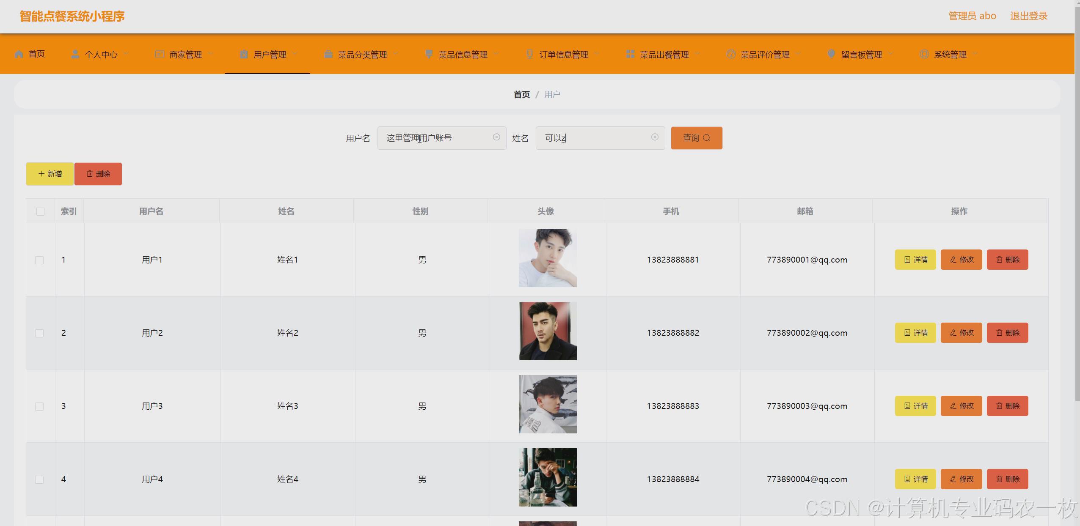Click 用户2's avatar thumbnail
The image size is (1080, 526).
click(x=548, y=331)
